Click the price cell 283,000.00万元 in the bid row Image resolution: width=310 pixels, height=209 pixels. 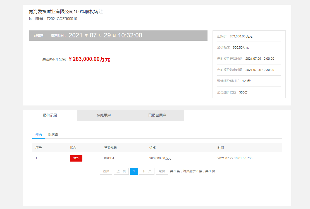[x=160, y=158]
